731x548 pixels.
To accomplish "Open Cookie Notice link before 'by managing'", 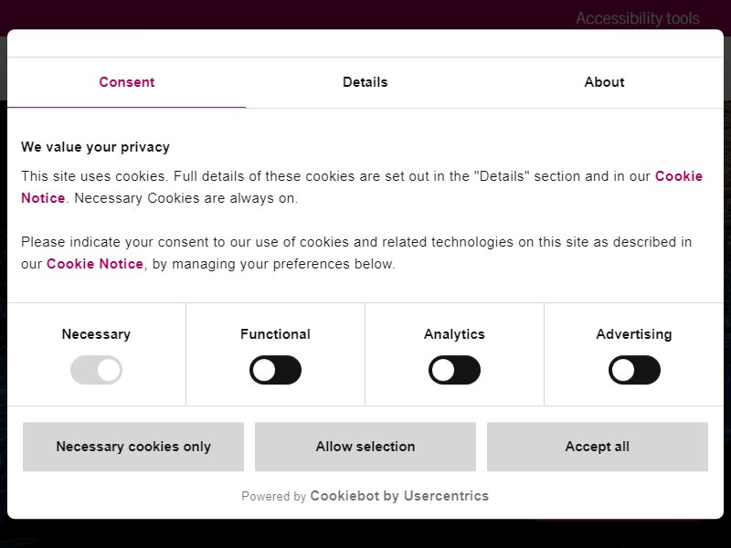I will coord(95,264).
